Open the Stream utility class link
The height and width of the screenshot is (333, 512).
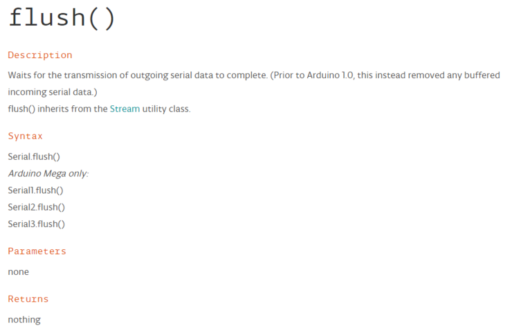point(125,109)
